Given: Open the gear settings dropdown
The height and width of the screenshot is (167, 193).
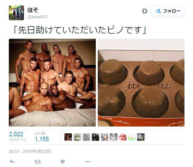Looking at the screenshot, I should (x=145, y=11).
